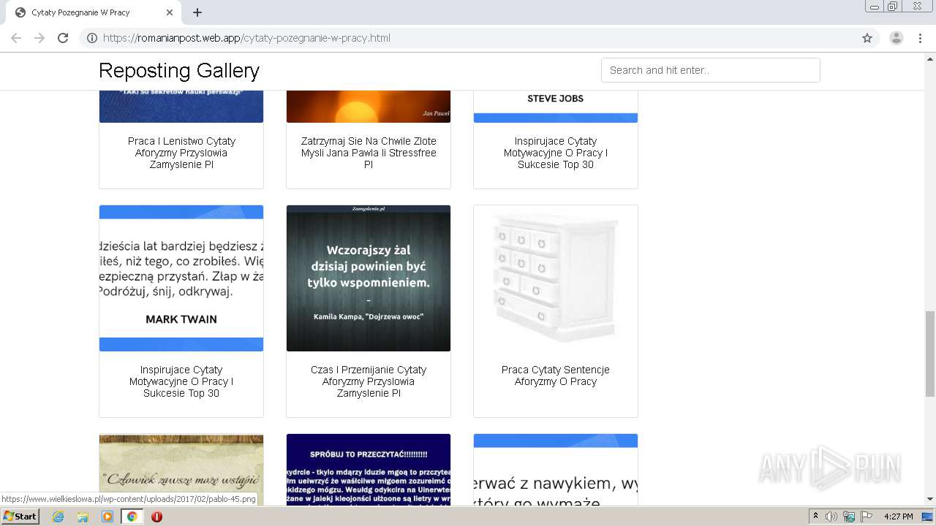Close the Cytaty Pozegnanie W Pracy tab
936x526 pixels.
point(170,12)
